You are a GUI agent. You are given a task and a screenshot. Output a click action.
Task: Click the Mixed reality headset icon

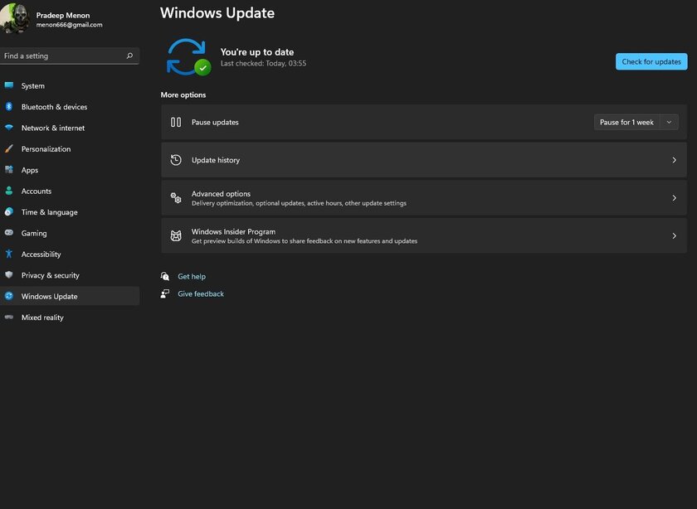point(9,317)
